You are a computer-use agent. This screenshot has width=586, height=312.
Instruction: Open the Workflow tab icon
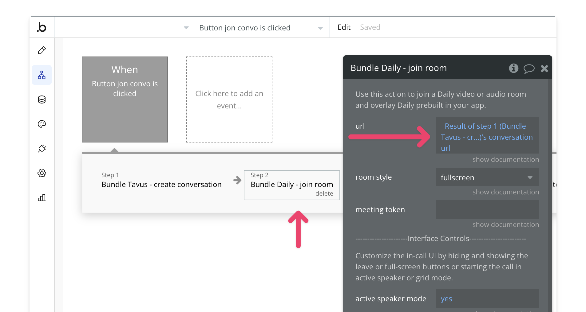42,75
